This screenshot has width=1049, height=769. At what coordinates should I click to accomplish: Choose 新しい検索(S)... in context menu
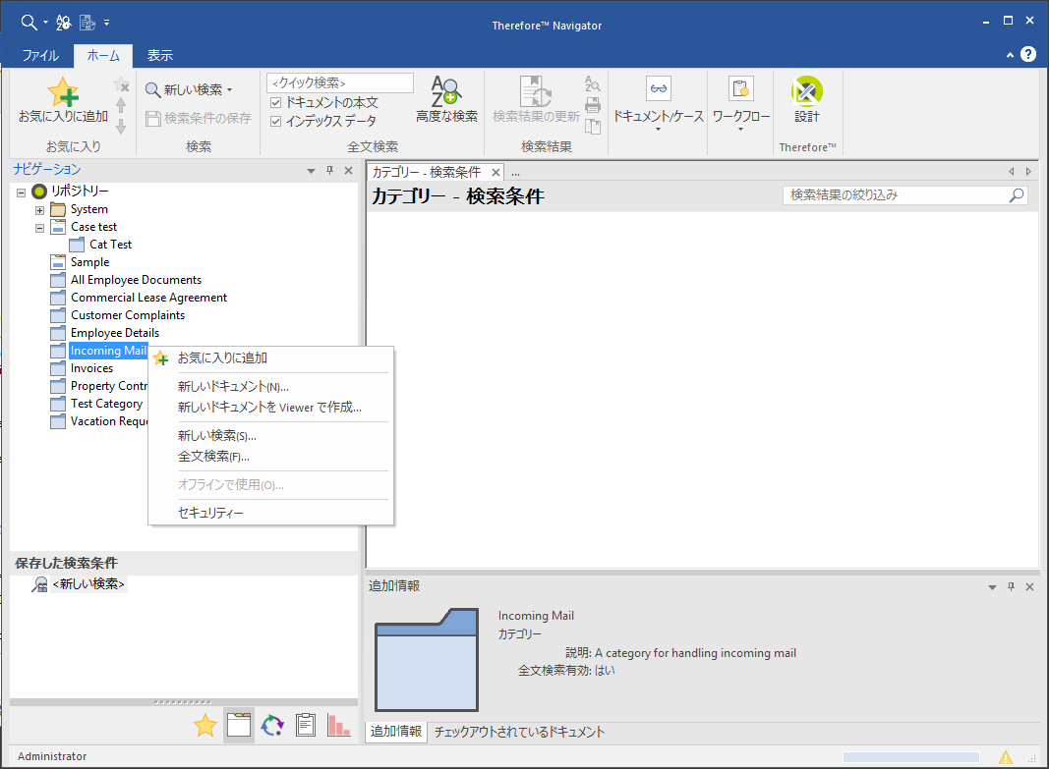pos(270,436)
